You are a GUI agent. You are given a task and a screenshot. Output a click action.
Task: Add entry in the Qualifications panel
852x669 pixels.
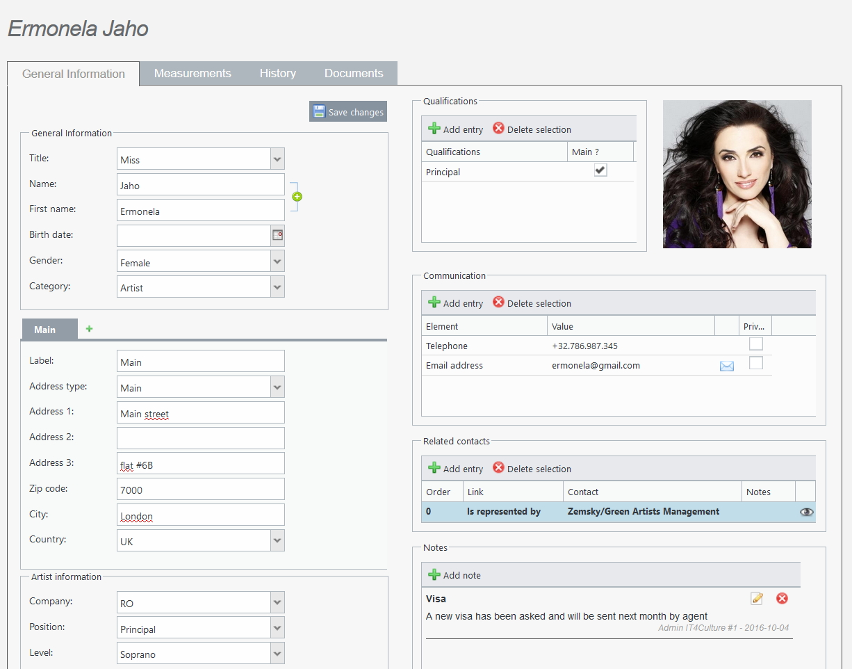(x=456, y=129)
